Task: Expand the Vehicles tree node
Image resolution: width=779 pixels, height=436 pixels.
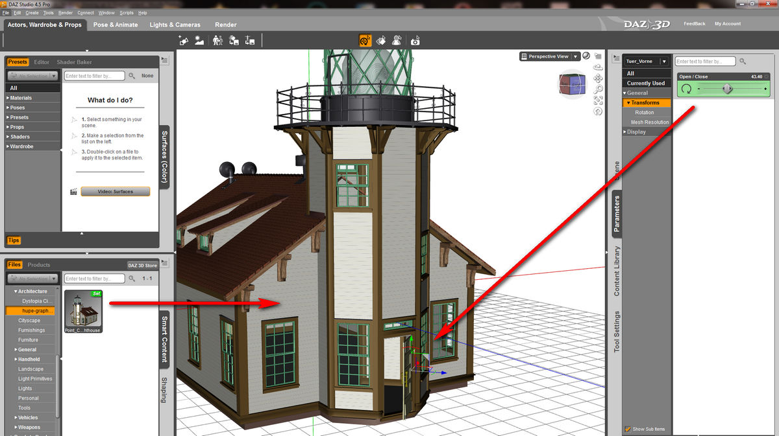Action: click(x=16, y=418)
